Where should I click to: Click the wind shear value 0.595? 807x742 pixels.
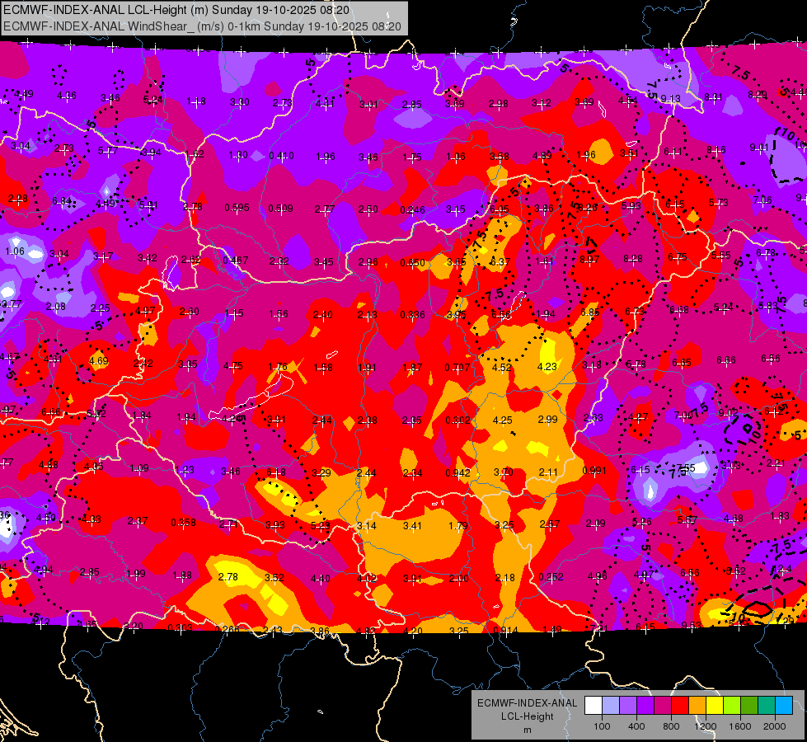click(237, 208)
